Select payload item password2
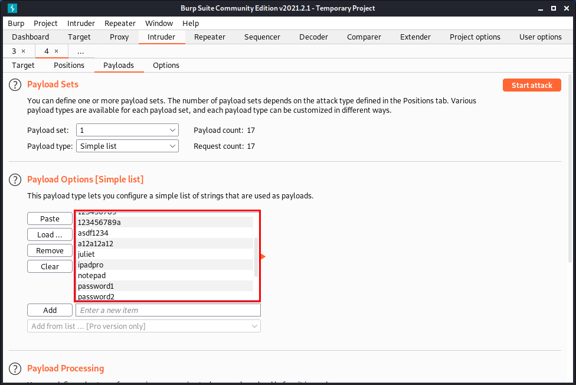Screen dimensions: 576x385 tap(165, 296)
